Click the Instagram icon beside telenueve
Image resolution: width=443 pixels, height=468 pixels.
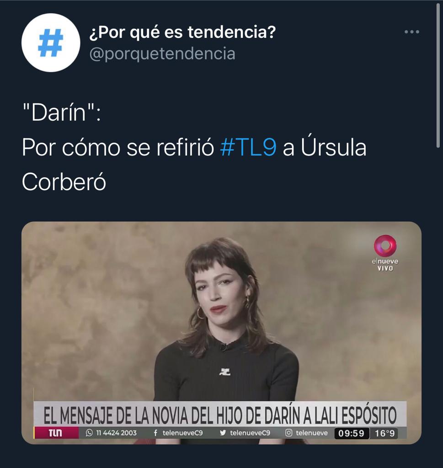coord(288,433)
